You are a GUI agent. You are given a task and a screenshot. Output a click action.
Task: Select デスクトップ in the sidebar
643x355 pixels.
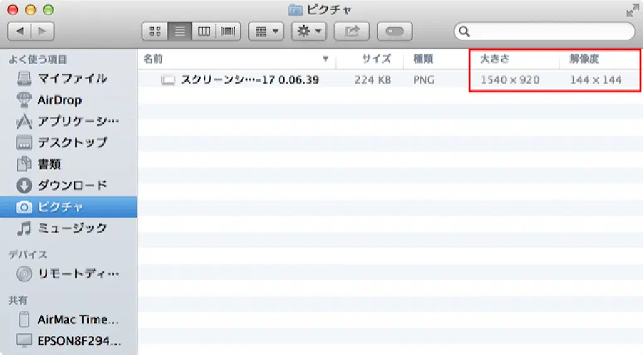tap(72, 143)
